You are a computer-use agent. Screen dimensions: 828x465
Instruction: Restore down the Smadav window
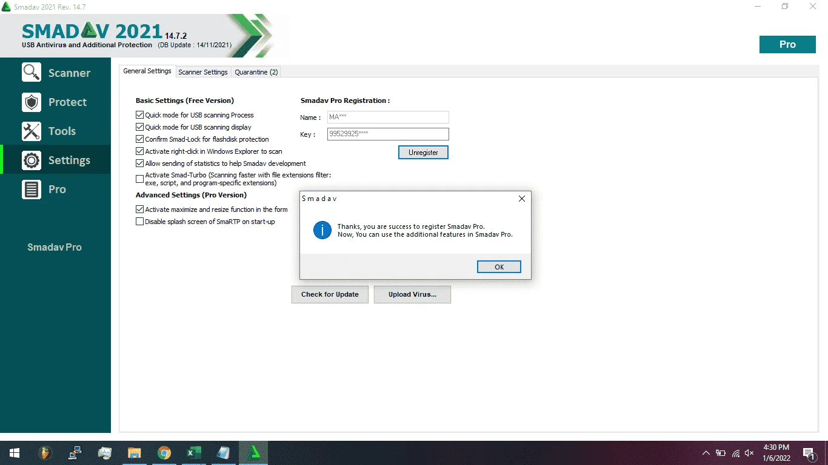point(785,6)
